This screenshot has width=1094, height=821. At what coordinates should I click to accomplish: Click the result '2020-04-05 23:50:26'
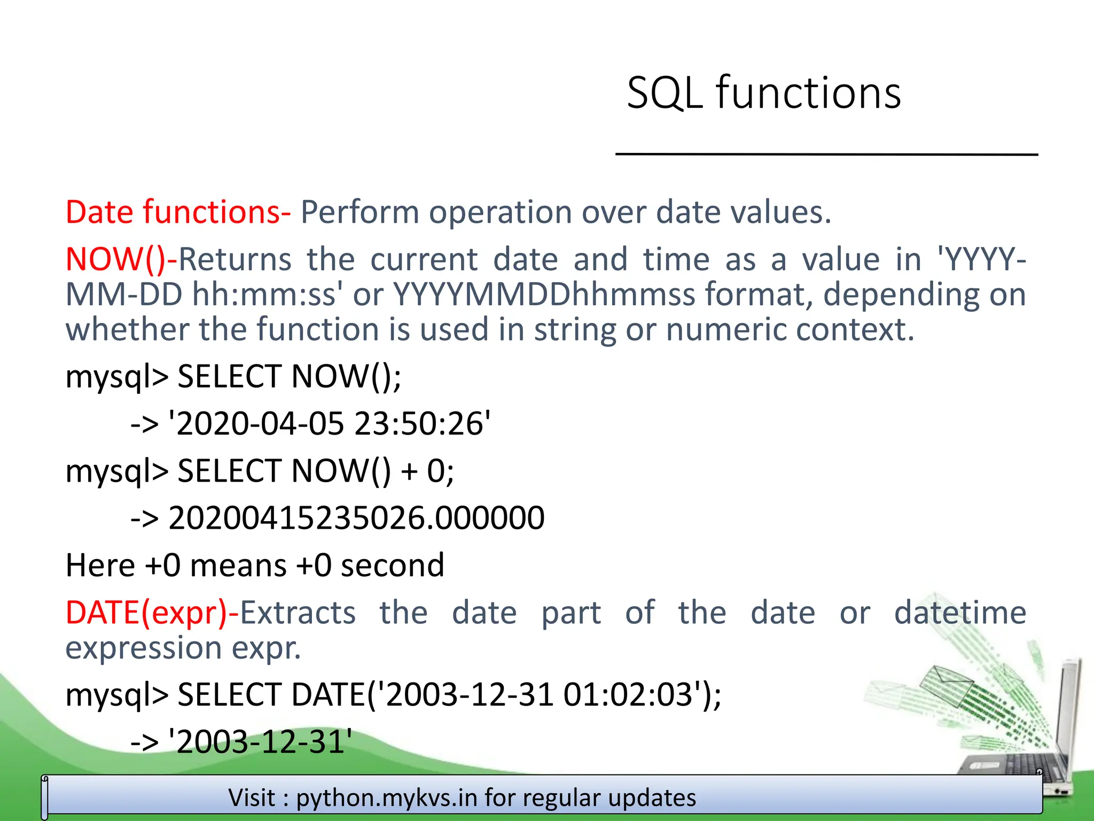click(329, 424)
